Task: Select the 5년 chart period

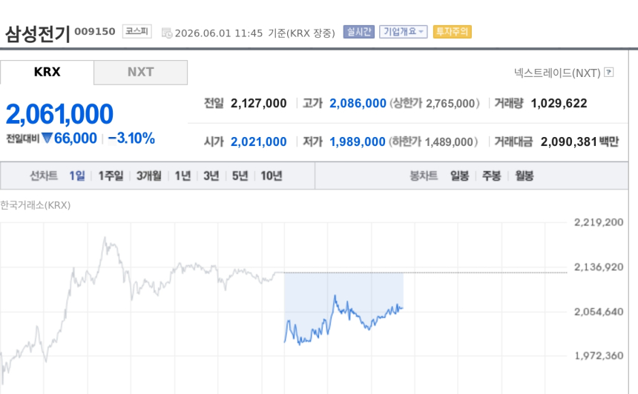Action: coord(240,176)
